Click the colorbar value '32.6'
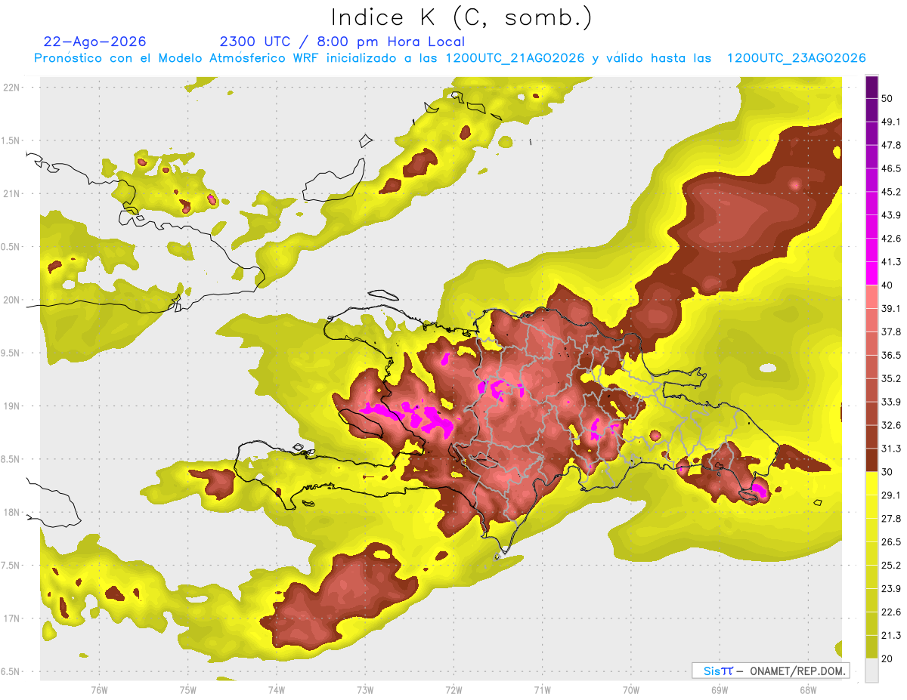The height and width of the screenshot is (700, 907). coord(890,425)
